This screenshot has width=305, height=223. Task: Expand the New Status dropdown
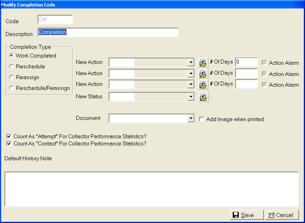(x=190, y=97)
